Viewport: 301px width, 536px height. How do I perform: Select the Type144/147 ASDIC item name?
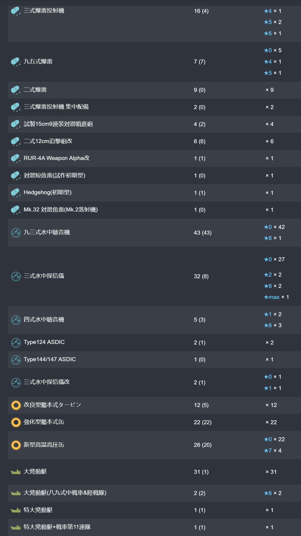(50, 359)
